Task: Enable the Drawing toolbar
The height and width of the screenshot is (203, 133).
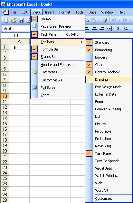Action: click(109, 79)
